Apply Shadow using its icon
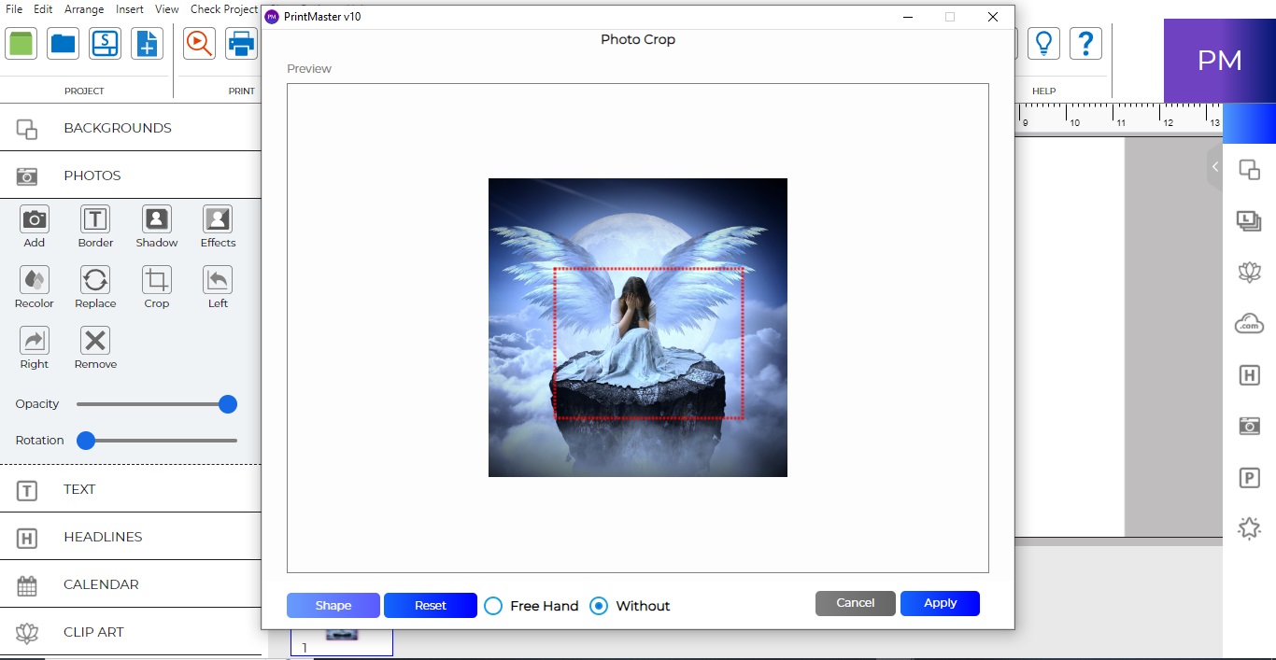Image resolution: width=1276 pixels, height=660 pixels. (156, 219)
